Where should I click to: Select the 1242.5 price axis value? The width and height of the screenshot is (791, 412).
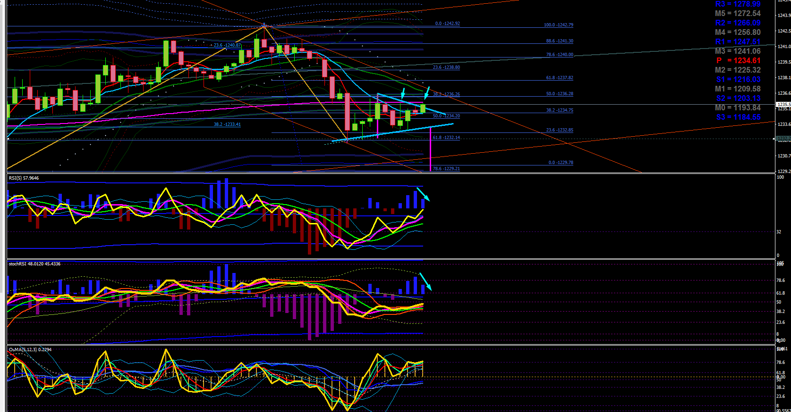click(x=784, y=31)
